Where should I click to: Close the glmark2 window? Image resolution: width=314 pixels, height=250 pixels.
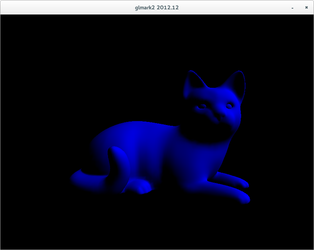[307, 7]
